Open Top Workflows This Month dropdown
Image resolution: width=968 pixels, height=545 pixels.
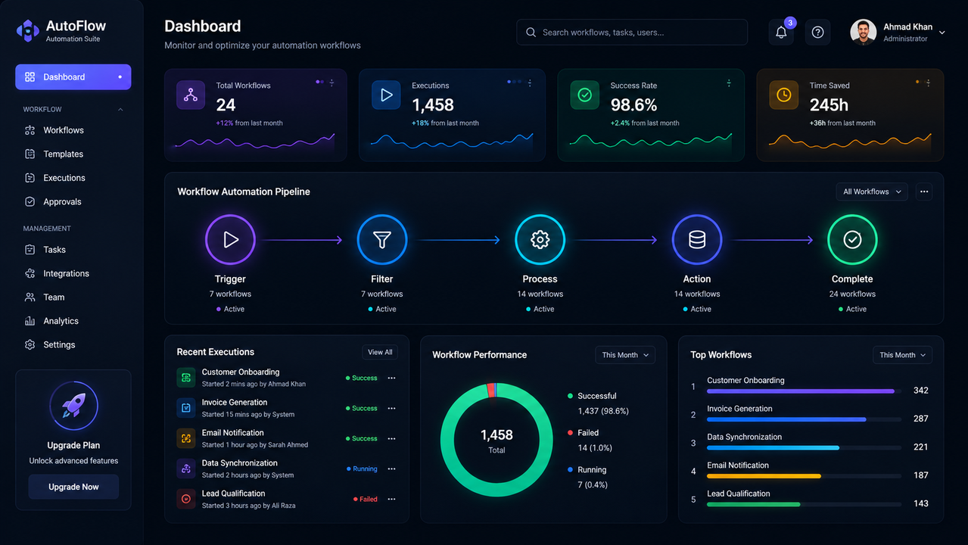pyautogui.click(x=902, y=355)
